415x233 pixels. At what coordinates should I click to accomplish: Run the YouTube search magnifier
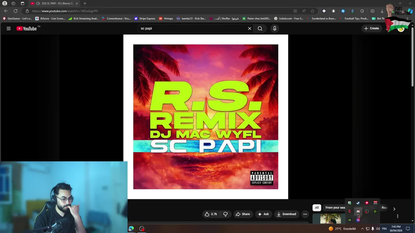260,28
